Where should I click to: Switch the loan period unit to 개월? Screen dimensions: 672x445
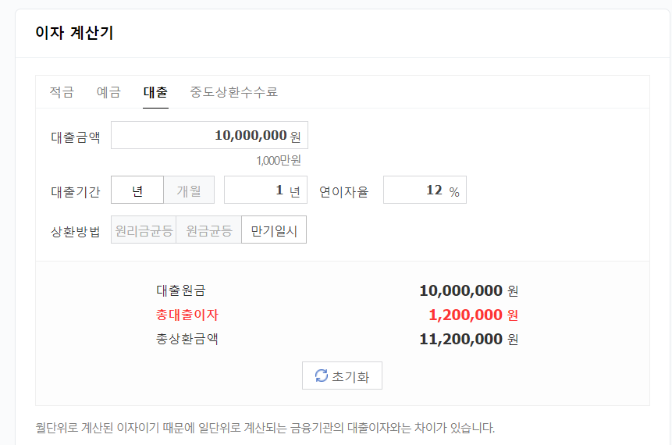coord(189,190)
